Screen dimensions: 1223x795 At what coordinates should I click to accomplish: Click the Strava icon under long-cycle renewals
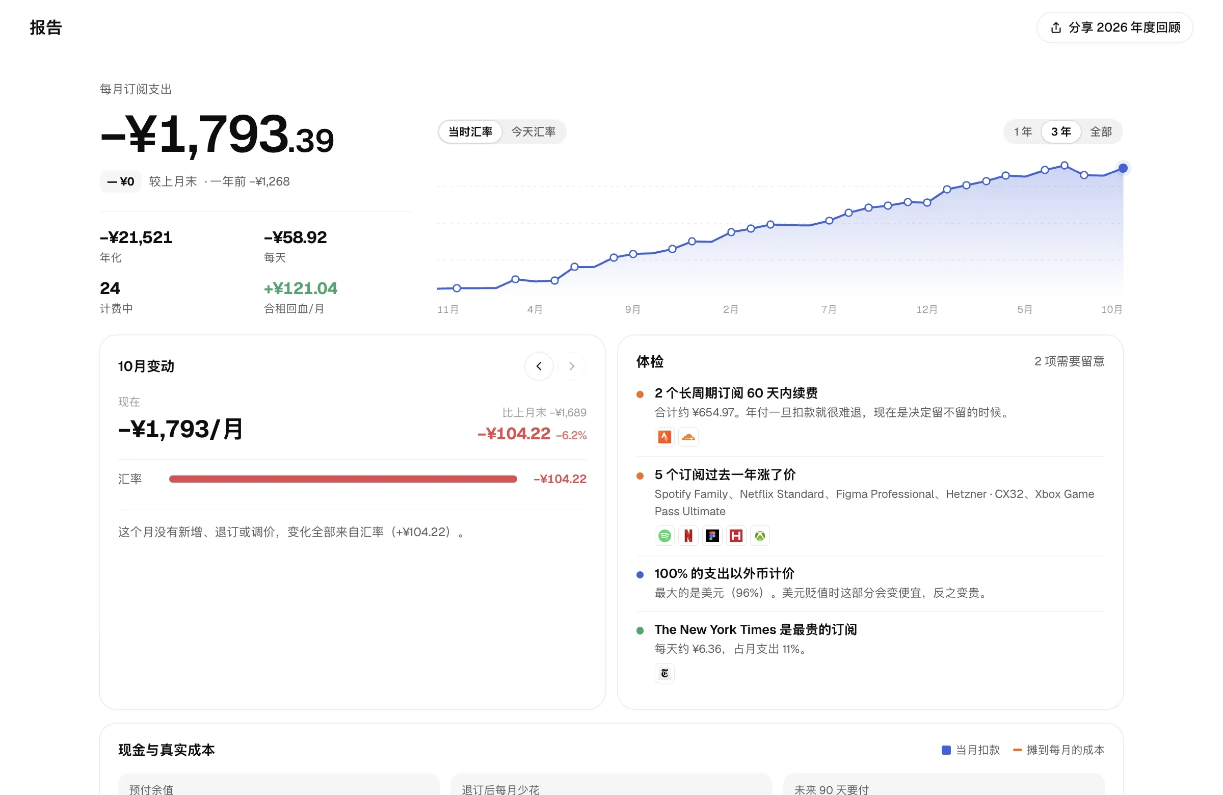pyautogui.click(x=664, y=437)
